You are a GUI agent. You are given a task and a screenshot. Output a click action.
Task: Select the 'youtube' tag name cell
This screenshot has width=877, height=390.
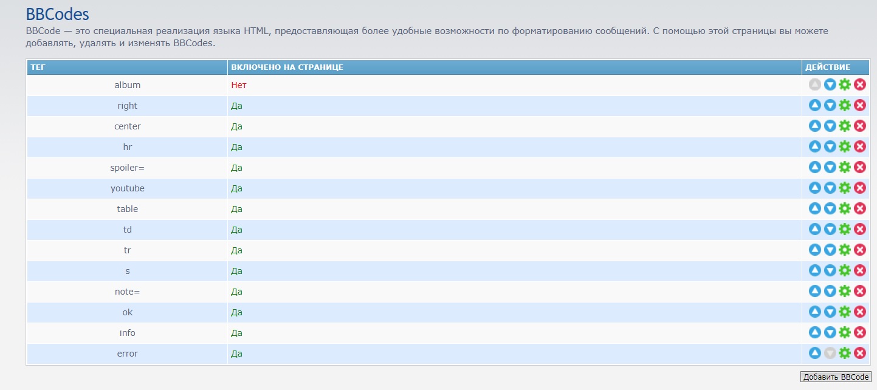128,188
